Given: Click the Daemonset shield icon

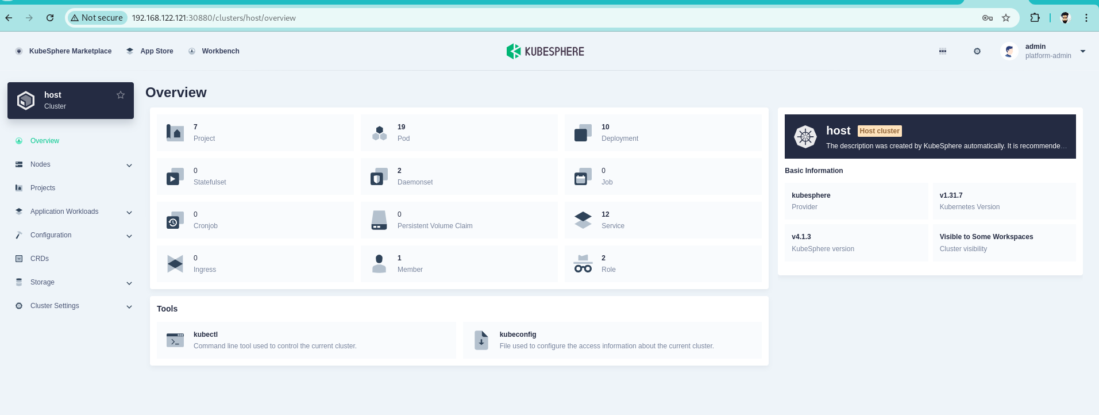Looking at the screenshot, I should 379,176.
